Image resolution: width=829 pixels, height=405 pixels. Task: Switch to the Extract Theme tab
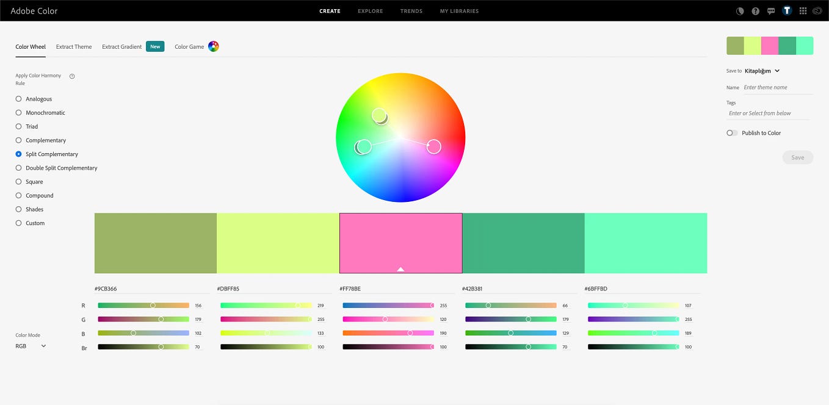(73, 46)
